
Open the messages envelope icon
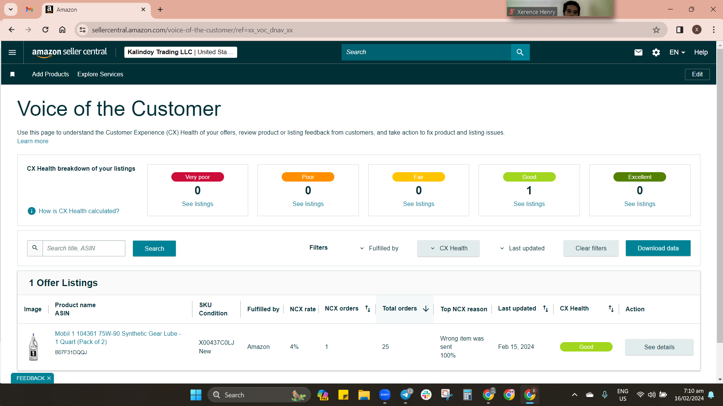638,52
